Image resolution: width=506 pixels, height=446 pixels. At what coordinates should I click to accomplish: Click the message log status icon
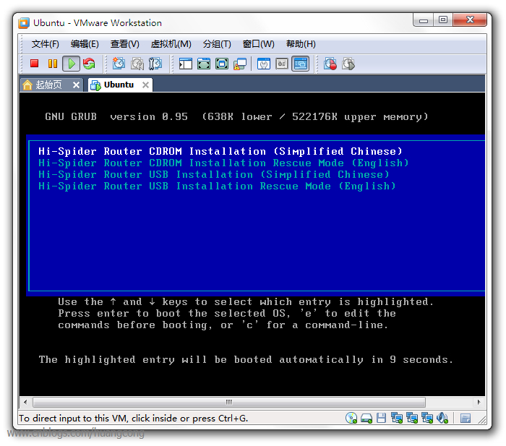(465, 419)
